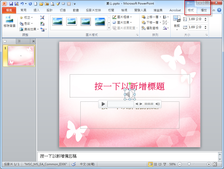Switch to the Insert (插入) tab

coord(37,10)
